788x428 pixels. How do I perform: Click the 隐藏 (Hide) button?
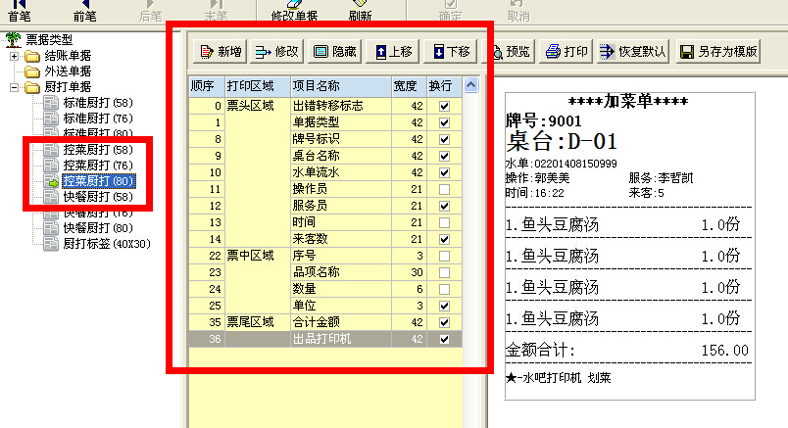click(334, 52)
